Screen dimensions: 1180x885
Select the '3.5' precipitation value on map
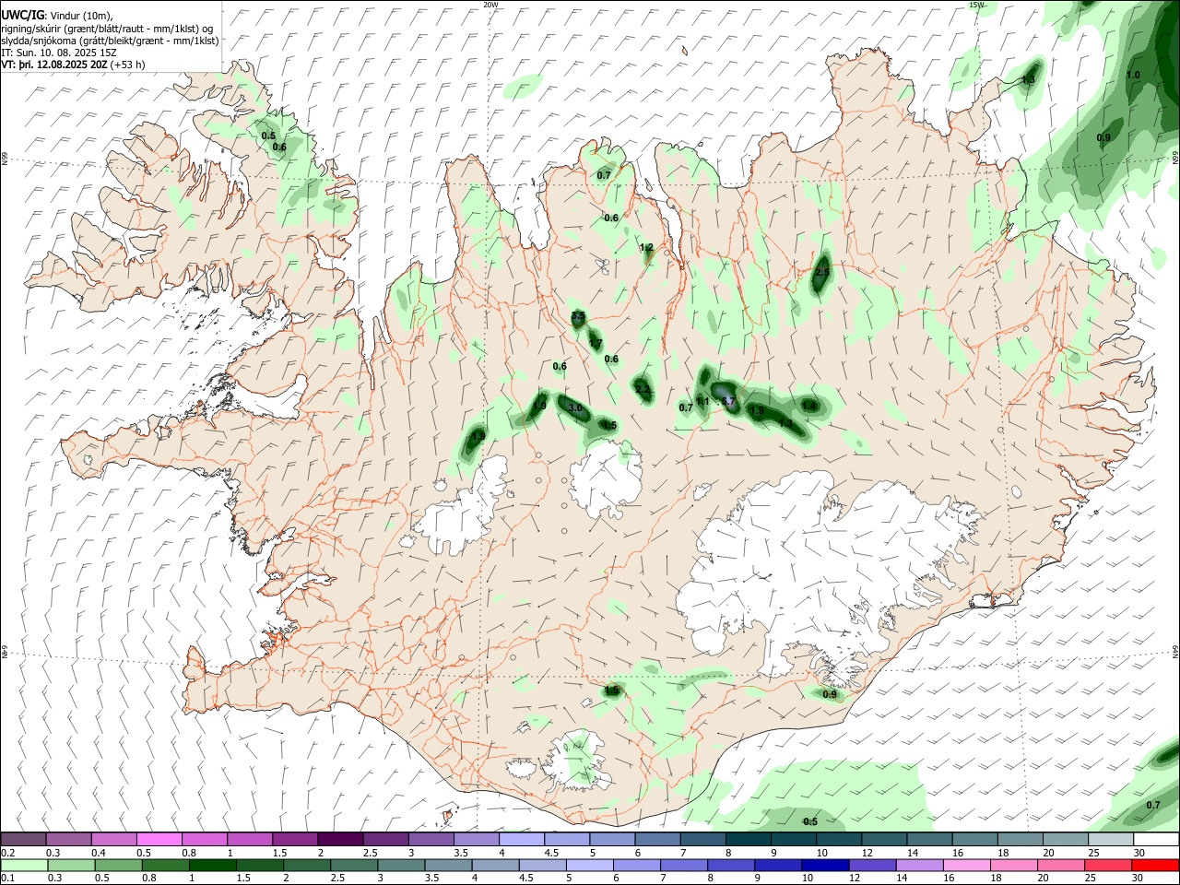578,316
